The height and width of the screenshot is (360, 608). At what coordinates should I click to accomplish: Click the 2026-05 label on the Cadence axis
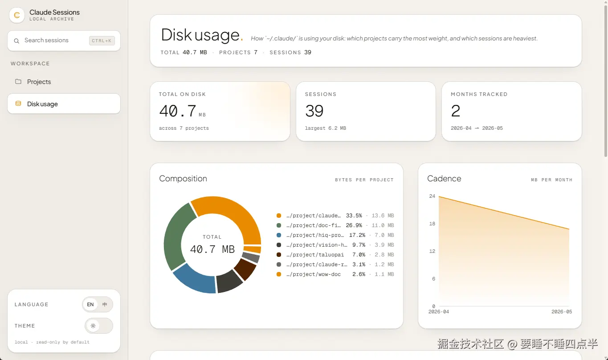click(x=562, y=312)
